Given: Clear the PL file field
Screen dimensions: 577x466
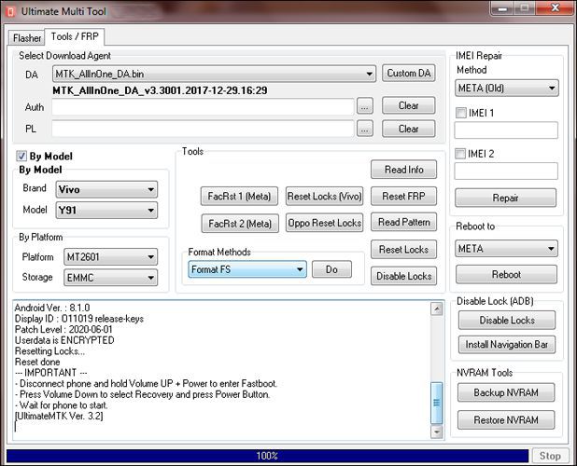Looking at the screenshot, I should click(x=408, y=129).
